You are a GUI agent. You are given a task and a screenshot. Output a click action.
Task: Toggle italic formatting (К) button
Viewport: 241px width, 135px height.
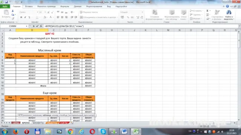tap(25, 17)
